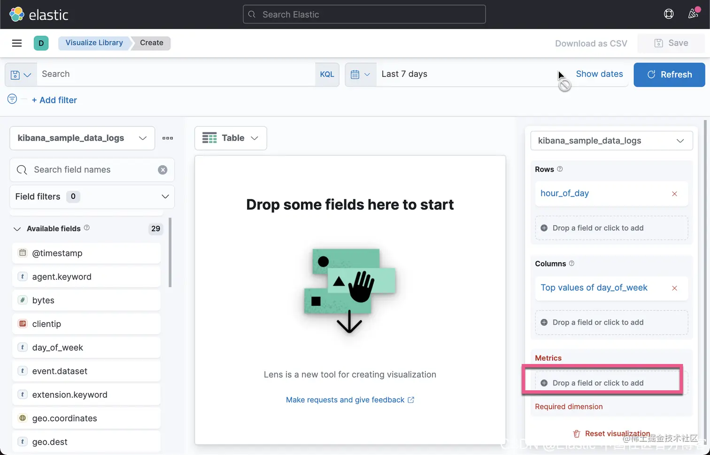Select the bytes field
Image resolution: width=710 pixels, height=455 pixels.
coord(86,300)
